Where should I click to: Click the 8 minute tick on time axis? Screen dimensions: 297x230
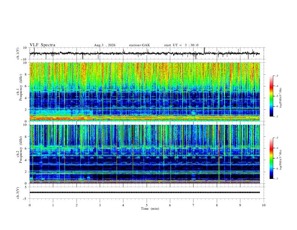pos(217,205)
